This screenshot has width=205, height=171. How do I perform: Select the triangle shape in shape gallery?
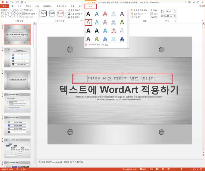tap(6, 14)
